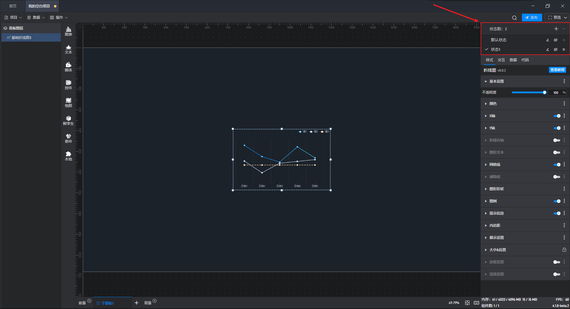The image size is (570, 309).
Task: Open the 地图 map components panel
Action: (68, 103)
